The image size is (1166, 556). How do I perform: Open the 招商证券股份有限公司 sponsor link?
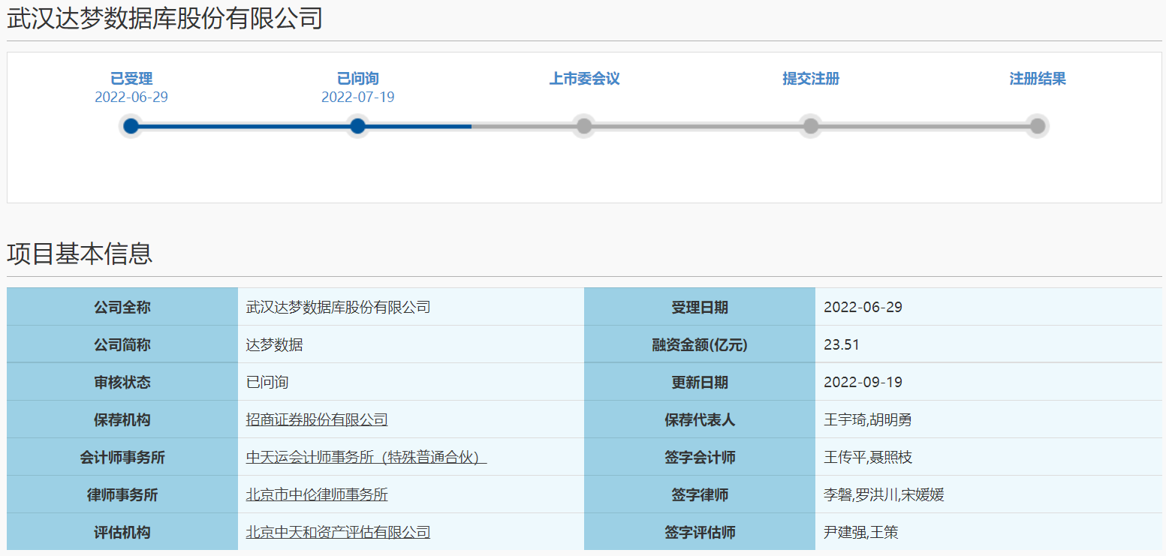(x=317, y=419)
